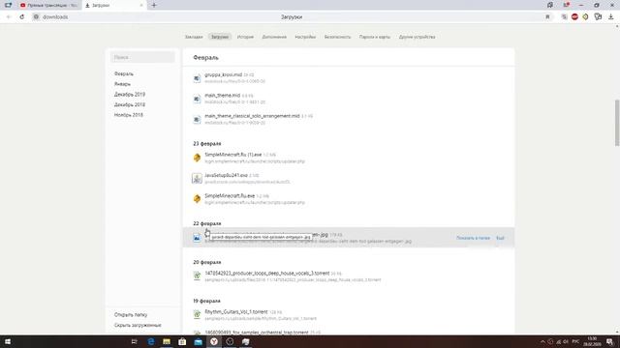Open a new browser tab
The height and width of the screenshot is (348, 620).
154,5
